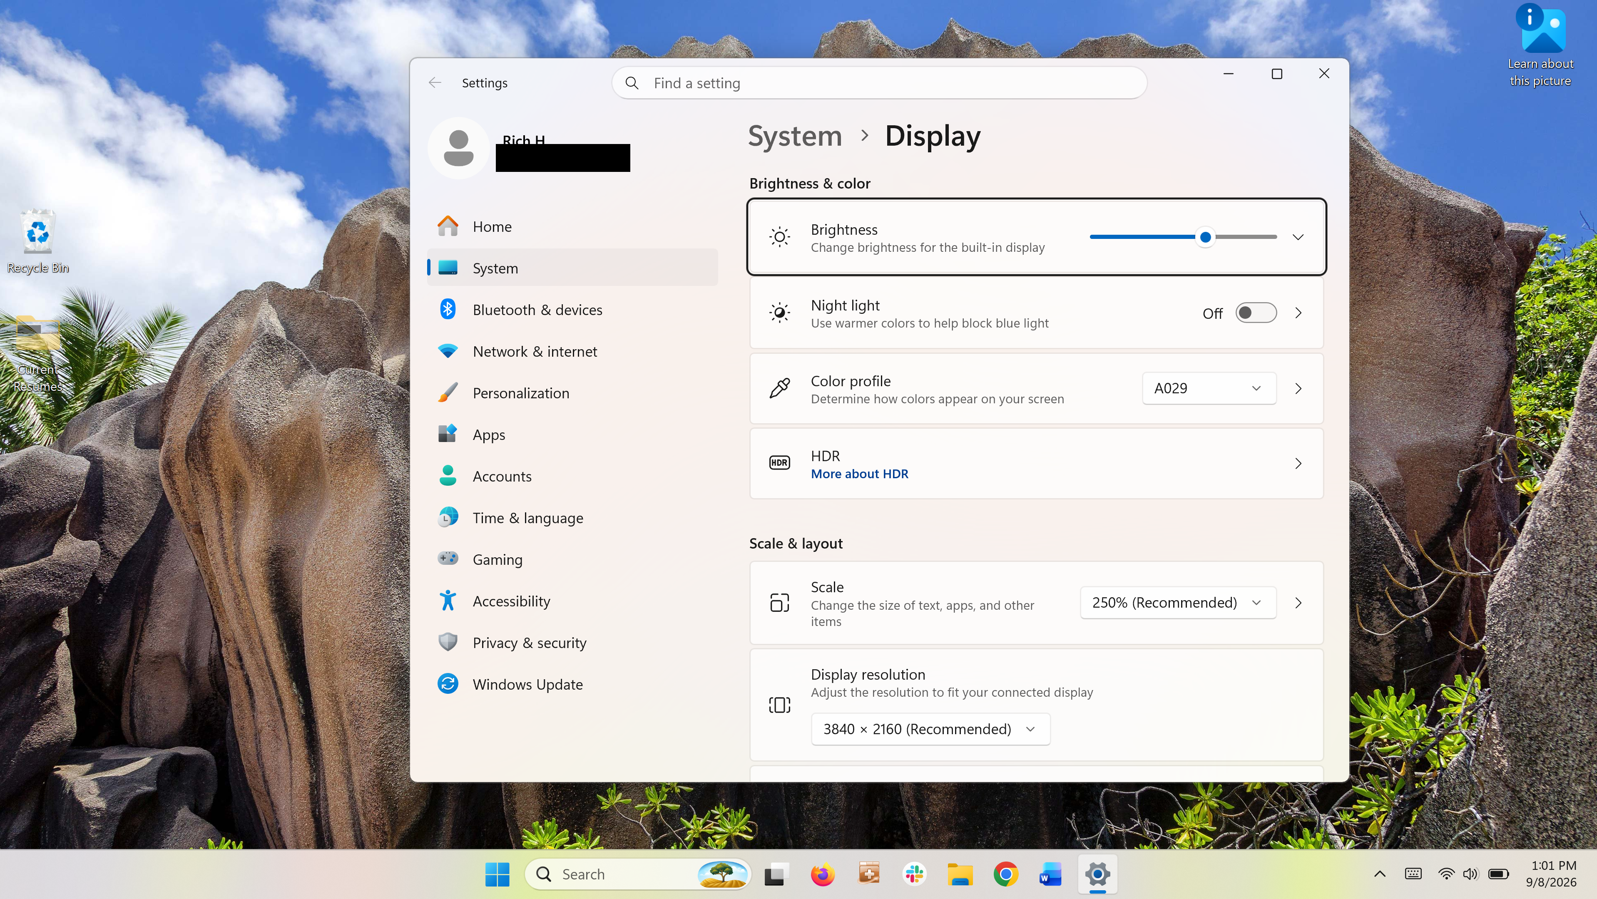1597x899 pixels.
Task: Open Slack from the taskbar
Action: click(x=914, y=875)
